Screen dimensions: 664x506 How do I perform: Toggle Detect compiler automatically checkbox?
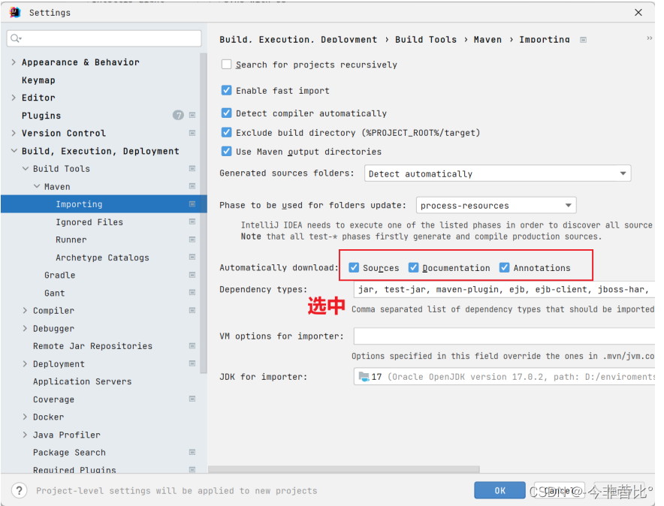pos(227,113)
